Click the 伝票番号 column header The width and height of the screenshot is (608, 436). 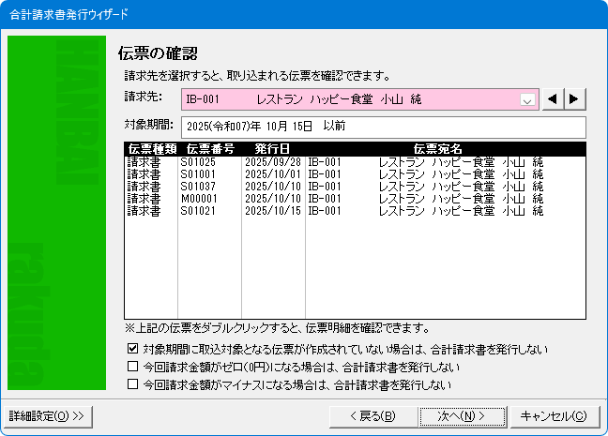[209, 148]
